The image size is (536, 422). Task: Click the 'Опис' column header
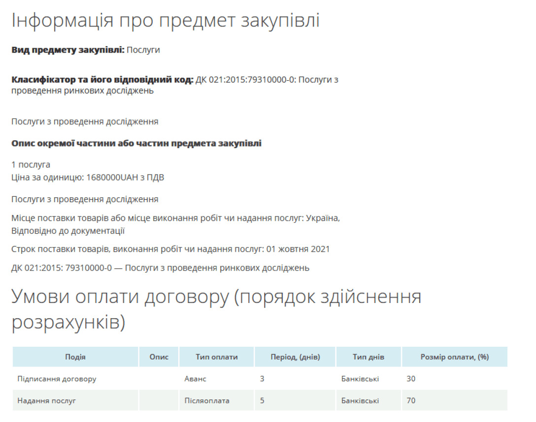(x=159, y=357)
